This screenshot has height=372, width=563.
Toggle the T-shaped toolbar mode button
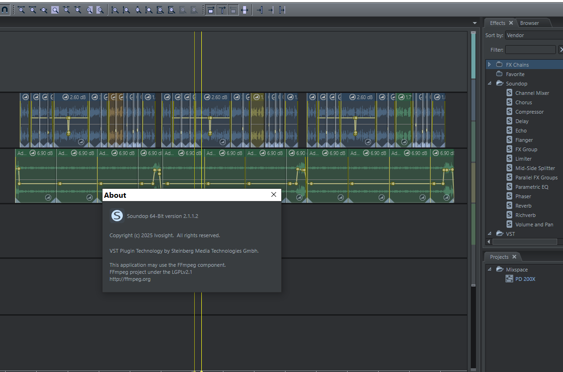tap(222, 9)
